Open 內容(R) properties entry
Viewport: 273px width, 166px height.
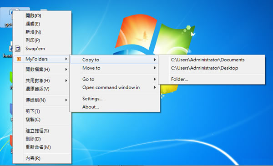click(42, 158)
